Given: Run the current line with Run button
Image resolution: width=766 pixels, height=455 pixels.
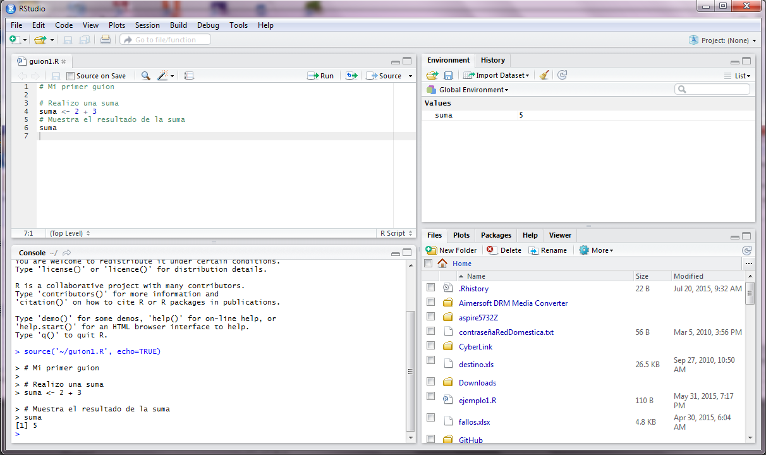Looking at the screenshot, I should coord(320,76).
